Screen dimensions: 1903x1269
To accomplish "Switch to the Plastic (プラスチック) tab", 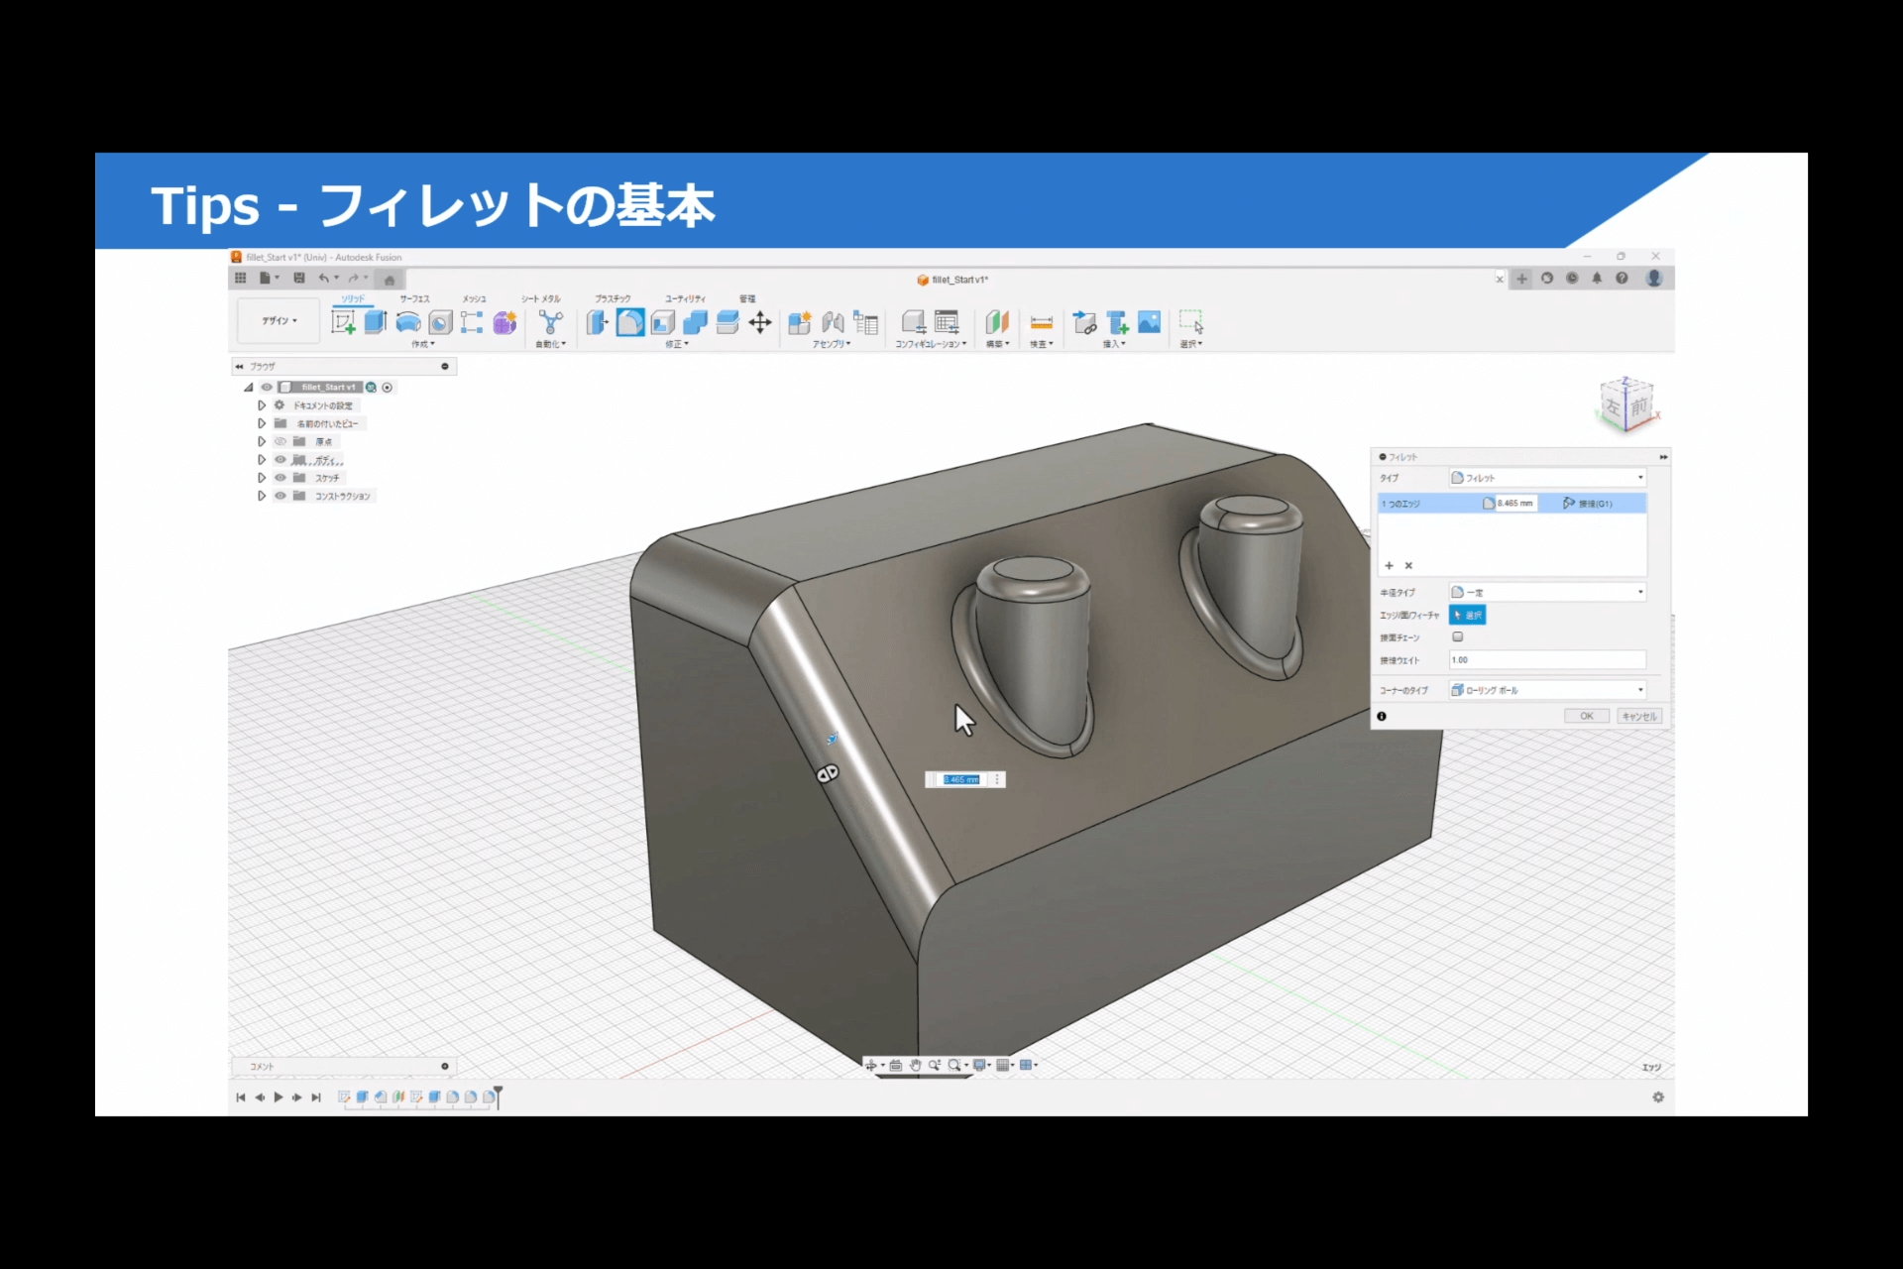I will (613, 298).
